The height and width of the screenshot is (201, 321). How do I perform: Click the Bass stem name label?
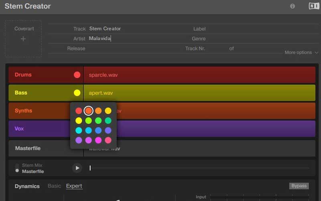pos(21,93)
